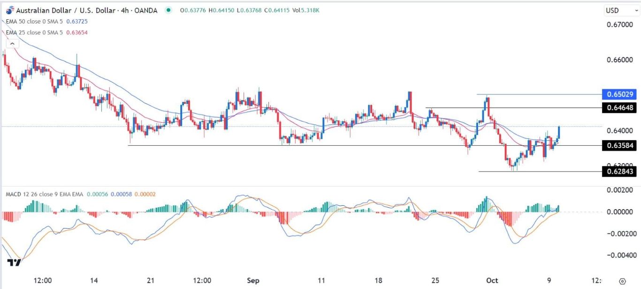This screenshot has height=289, width=641.
Task: Click the Australian flag symbol icon
Action: coord(9,11)
